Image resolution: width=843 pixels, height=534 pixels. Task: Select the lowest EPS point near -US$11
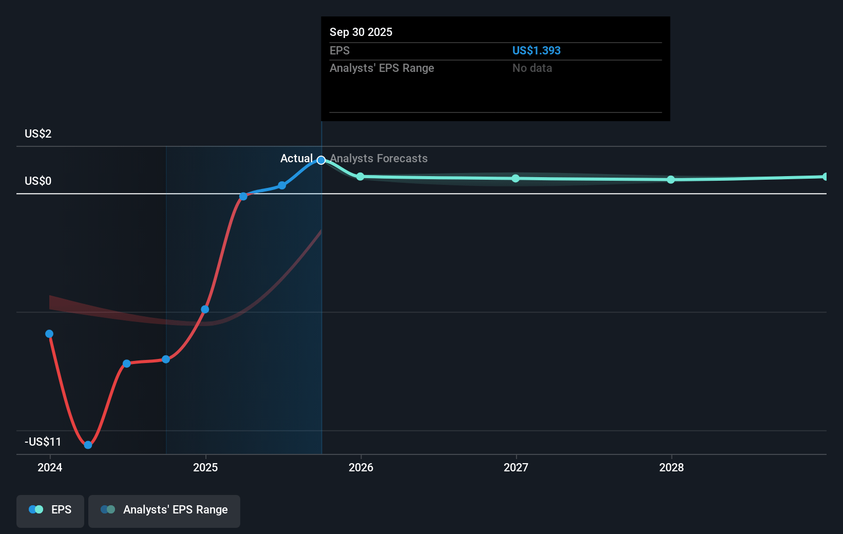(88, 445)
